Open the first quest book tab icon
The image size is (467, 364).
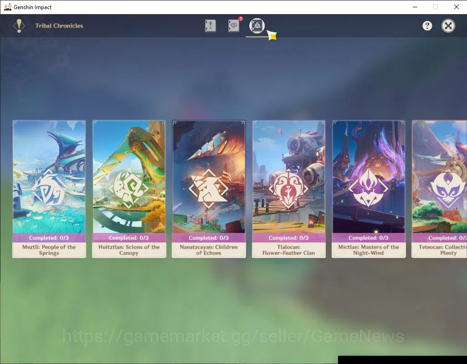(x=210, y=26)
